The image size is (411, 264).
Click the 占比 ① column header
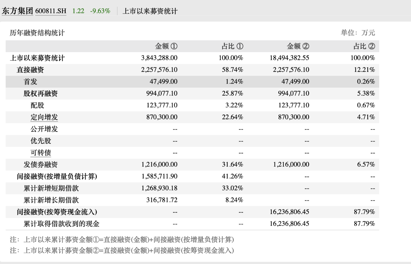coord(232,46)
